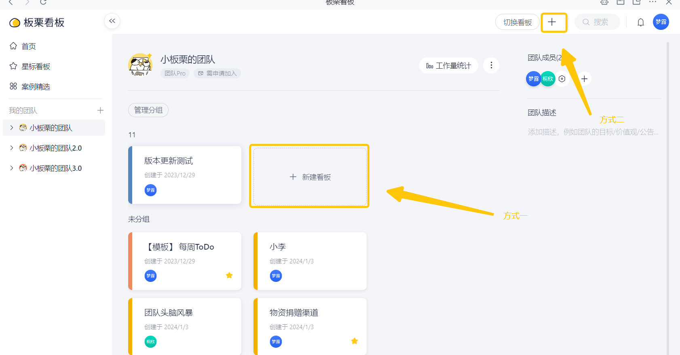Add a team member with plus icon

coord(584,79)
